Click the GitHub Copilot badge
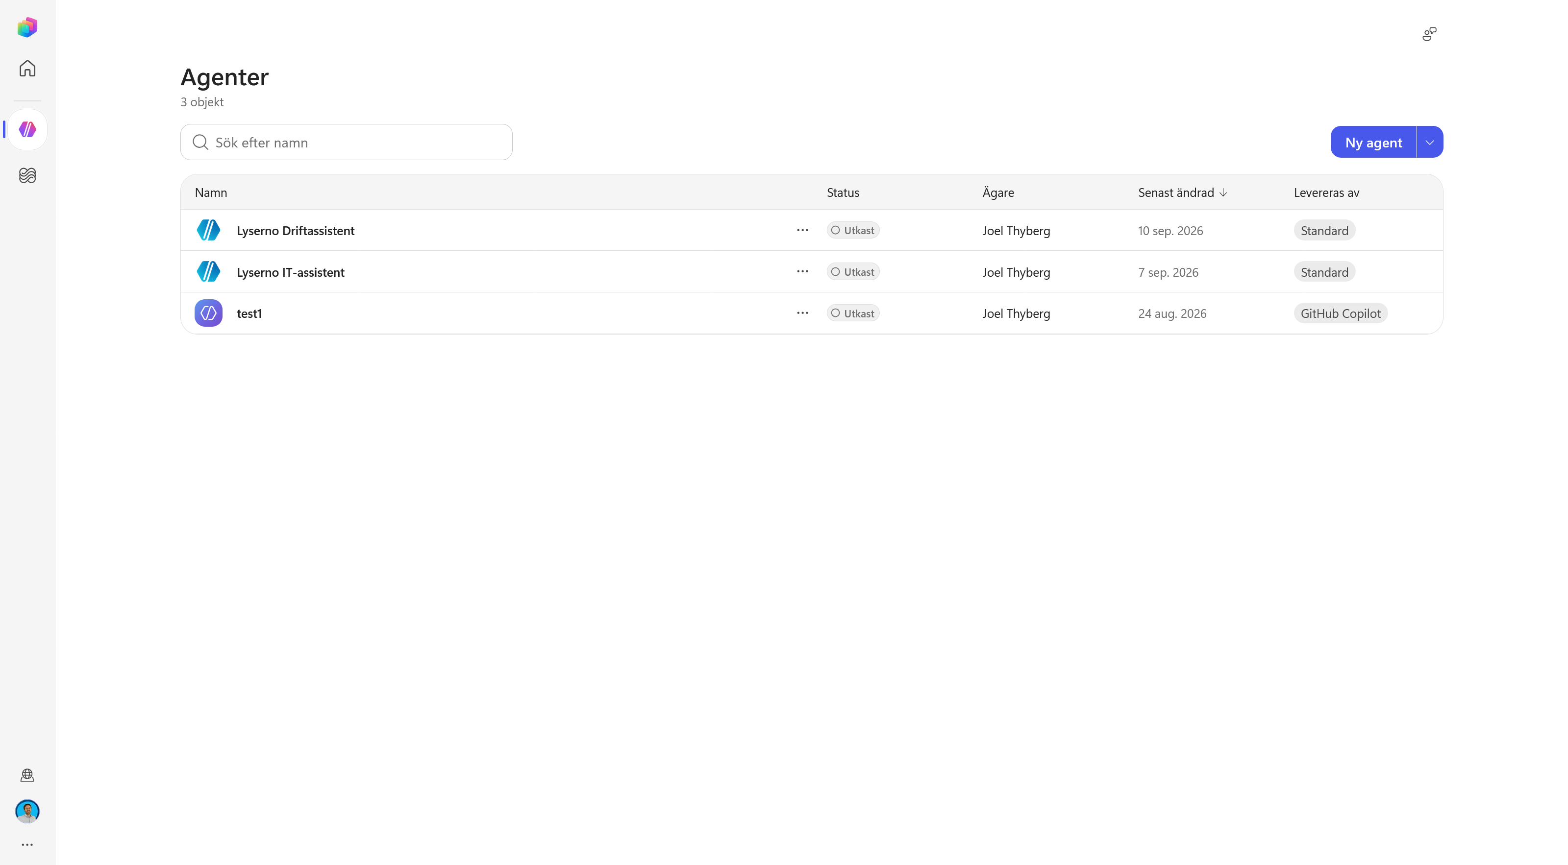 pyautogui.click(x=1341, y=313)
